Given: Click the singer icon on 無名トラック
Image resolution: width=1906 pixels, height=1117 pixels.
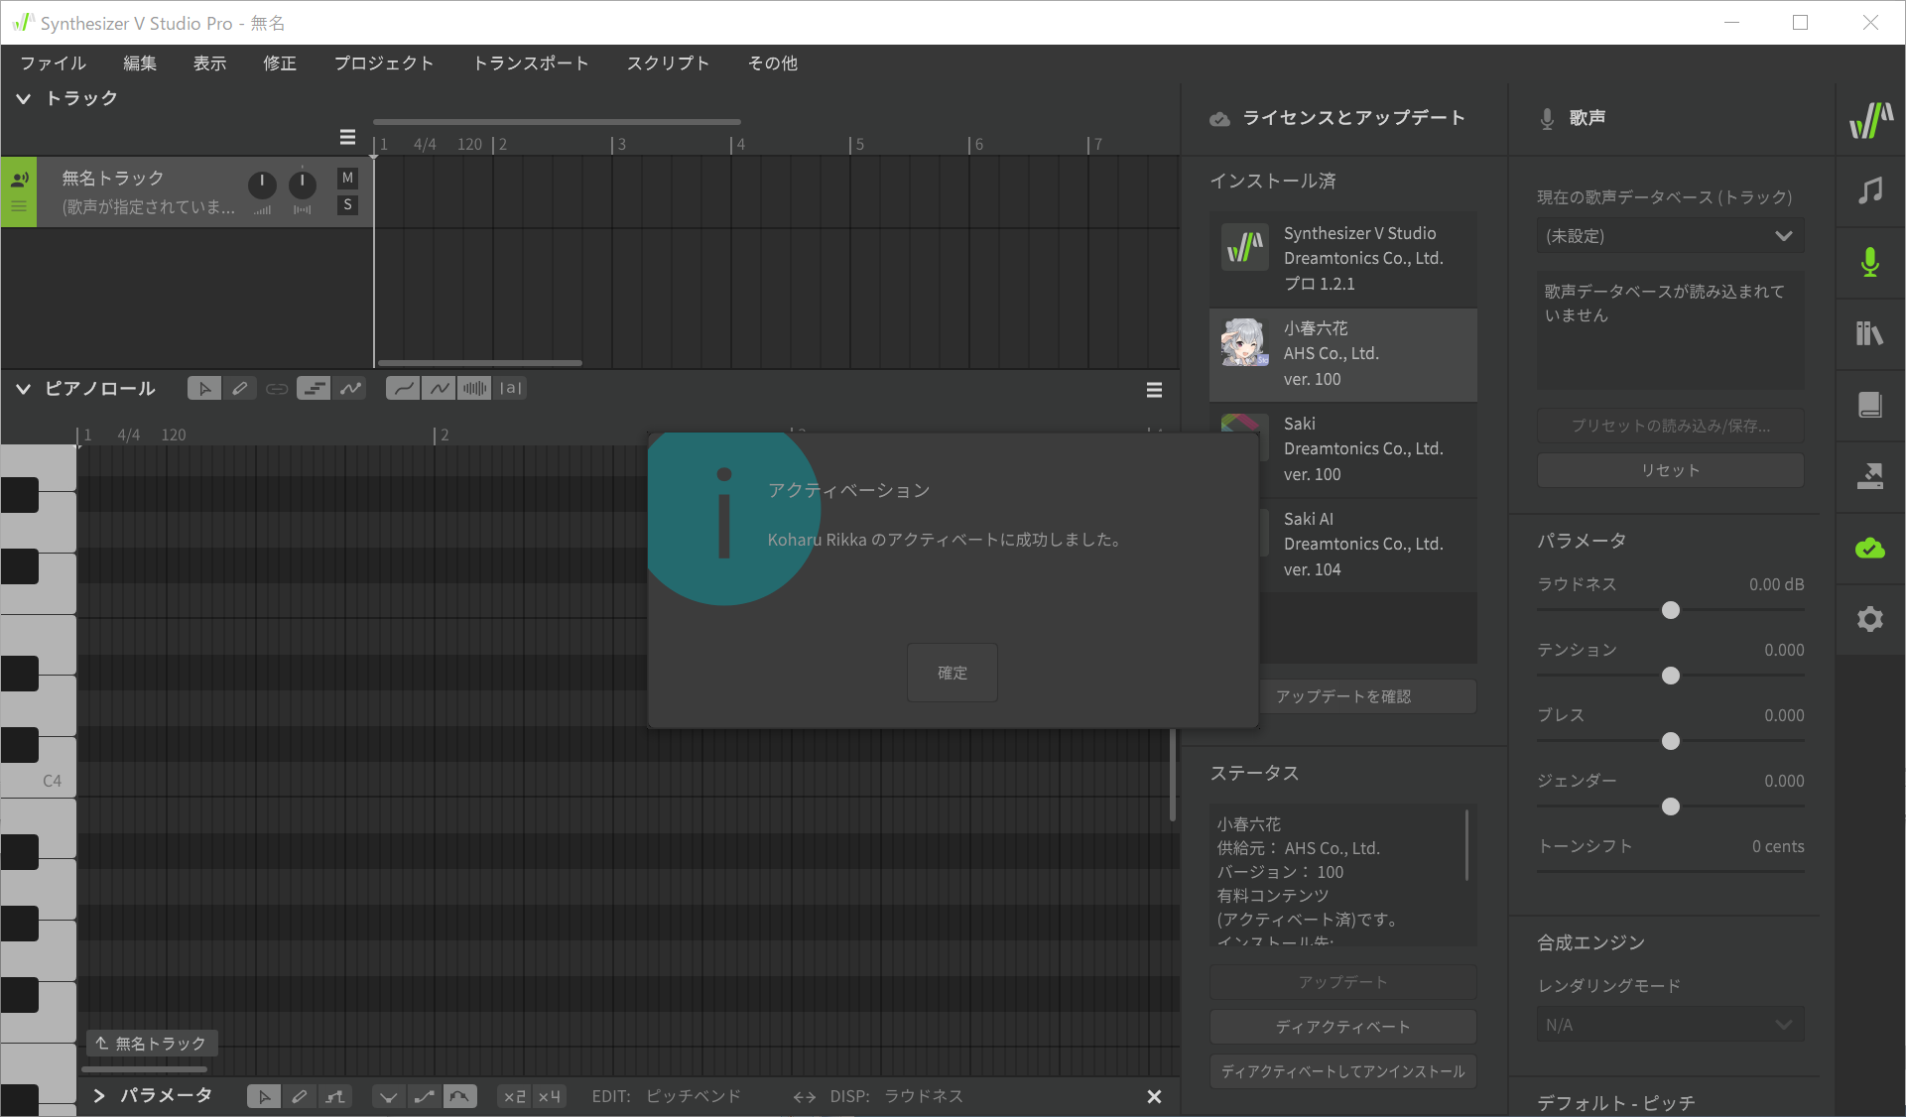Looking at the screenshot, I should coord(19,180).
